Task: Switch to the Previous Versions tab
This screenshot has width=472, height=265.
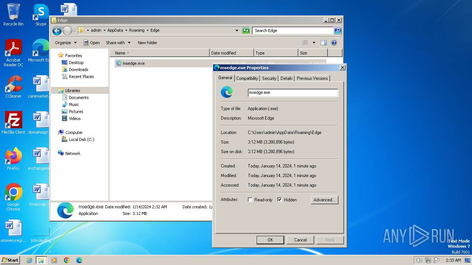Action: [312, 78]
